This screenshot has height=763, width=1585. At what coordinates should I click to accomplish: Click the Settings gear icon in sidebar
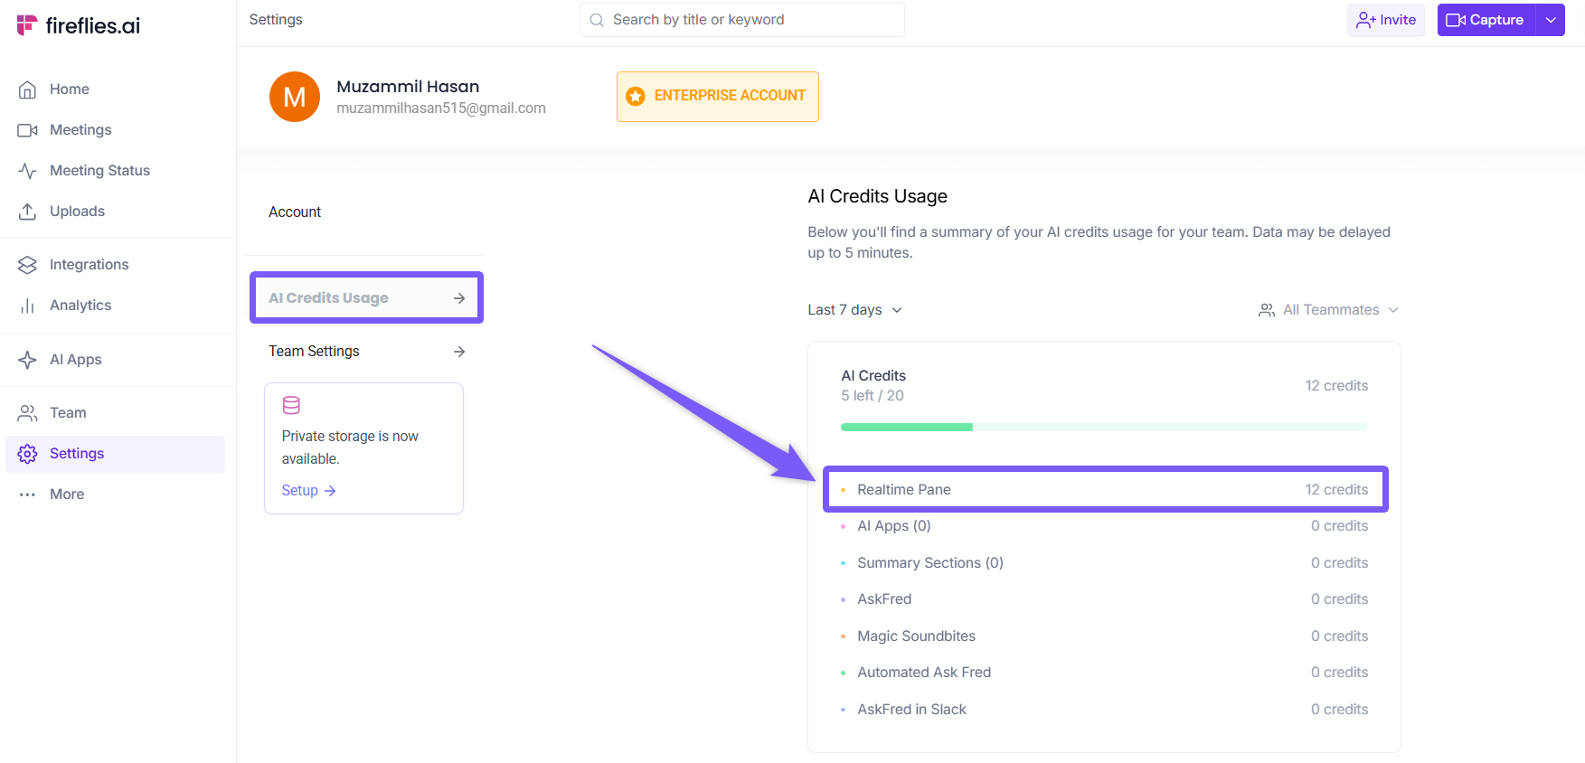coord(28,454)
